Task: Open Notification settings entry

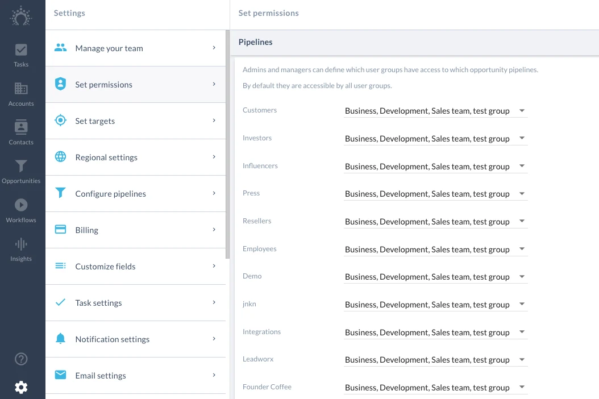Action: [136, 339]
